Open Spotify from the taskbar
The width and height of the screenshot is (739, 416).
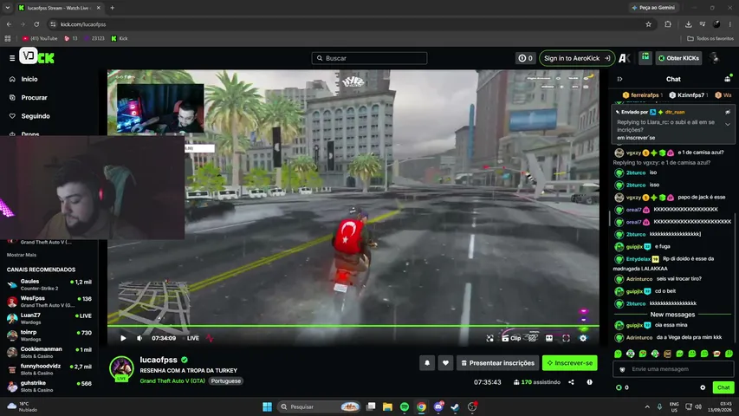pos(405,406)
